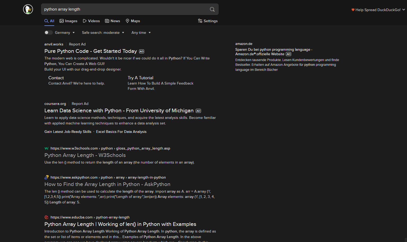Open the Any time filter dropdown
This screenshot has height=242, width=407.
(141, 32)
